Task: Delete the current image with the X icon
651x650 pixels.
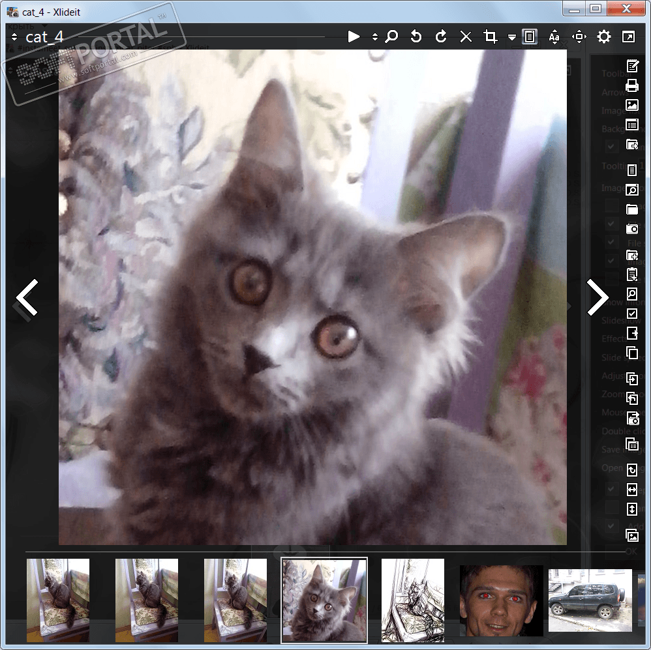Action: pyautogui.click(x=466, y=37)
